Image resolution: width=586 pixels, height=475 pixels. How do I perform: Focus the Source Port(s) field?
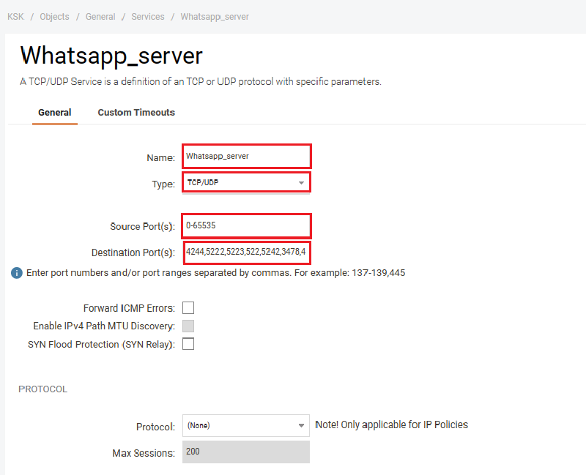tap(247, 225)
